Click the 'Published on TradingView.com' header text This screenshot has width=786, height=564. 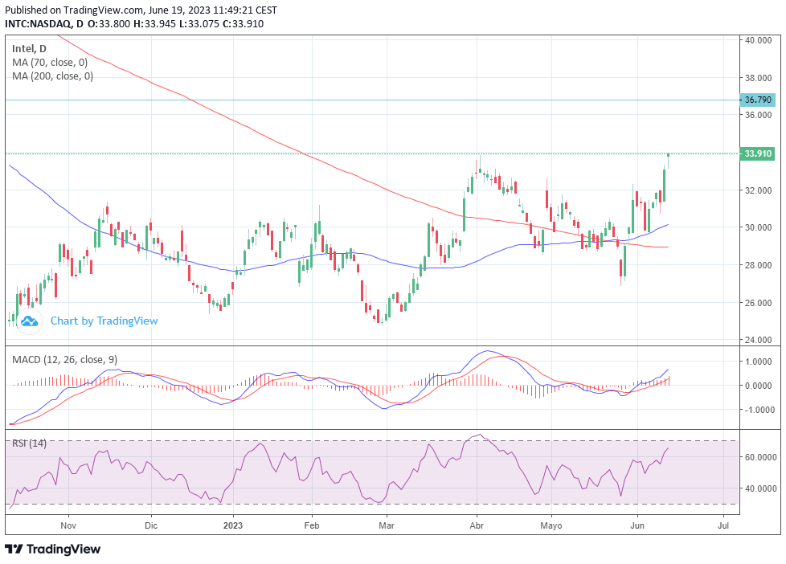pyautogui.click(x=75, y=10)
